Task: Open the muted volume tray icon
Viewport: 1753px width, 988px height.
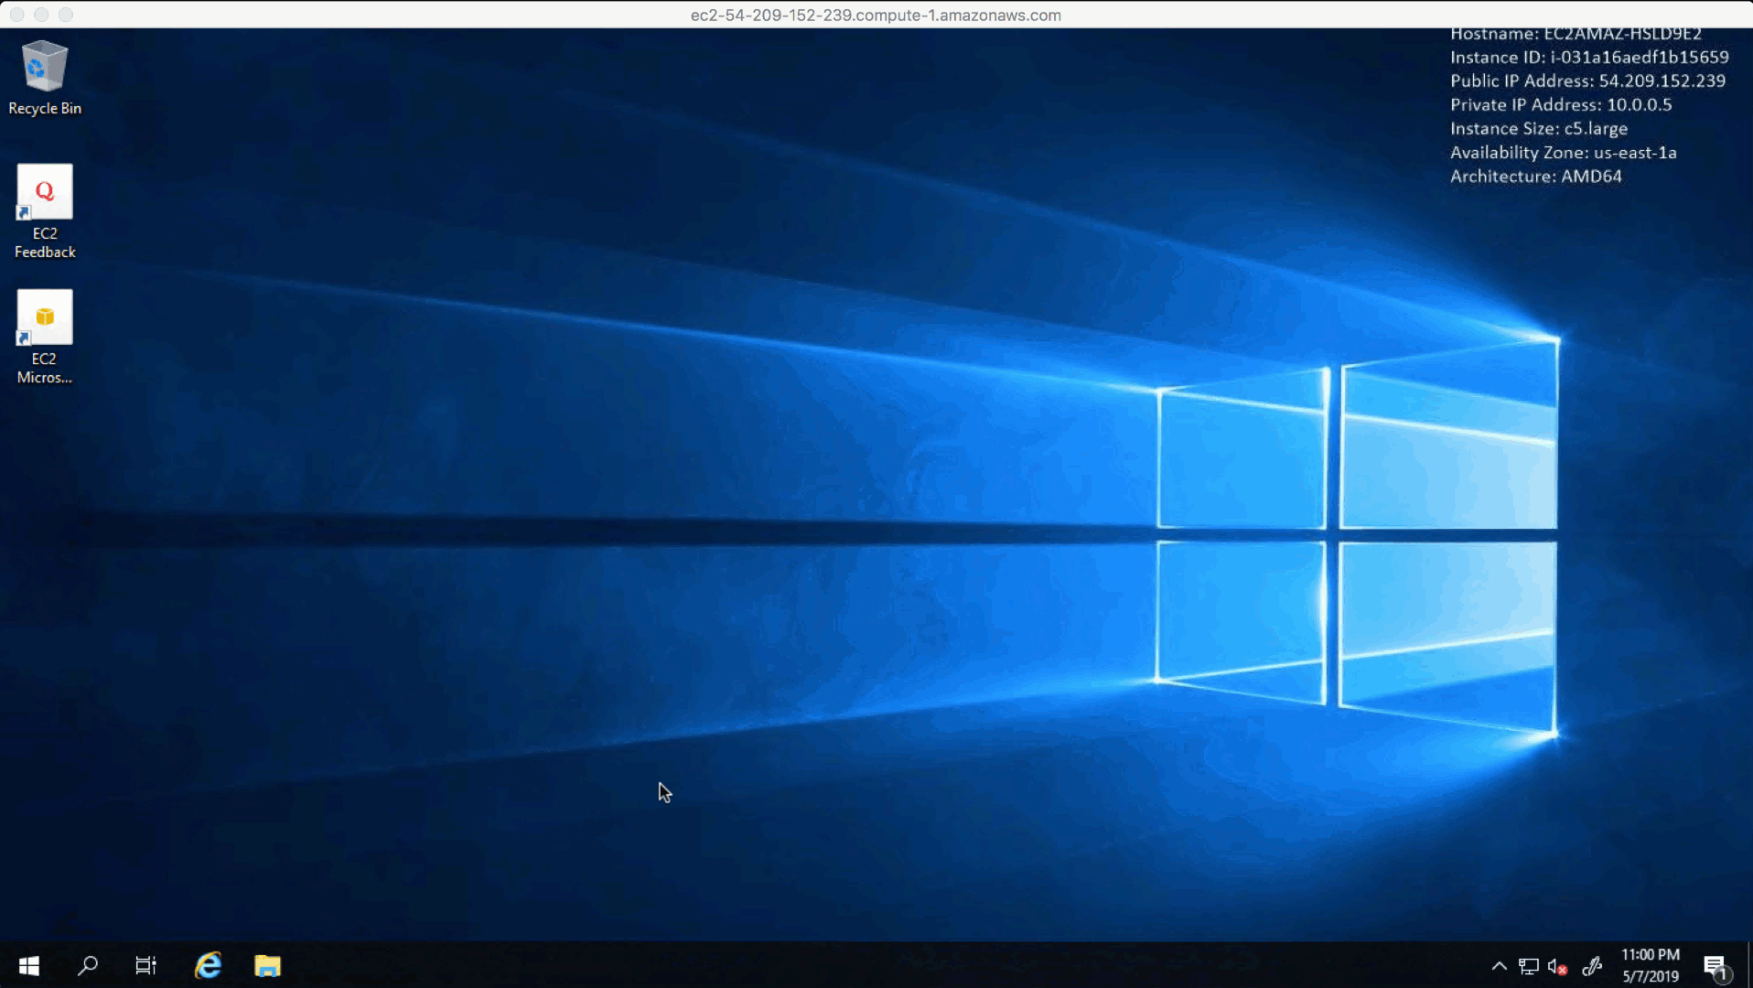Action: coord(1557,966)
